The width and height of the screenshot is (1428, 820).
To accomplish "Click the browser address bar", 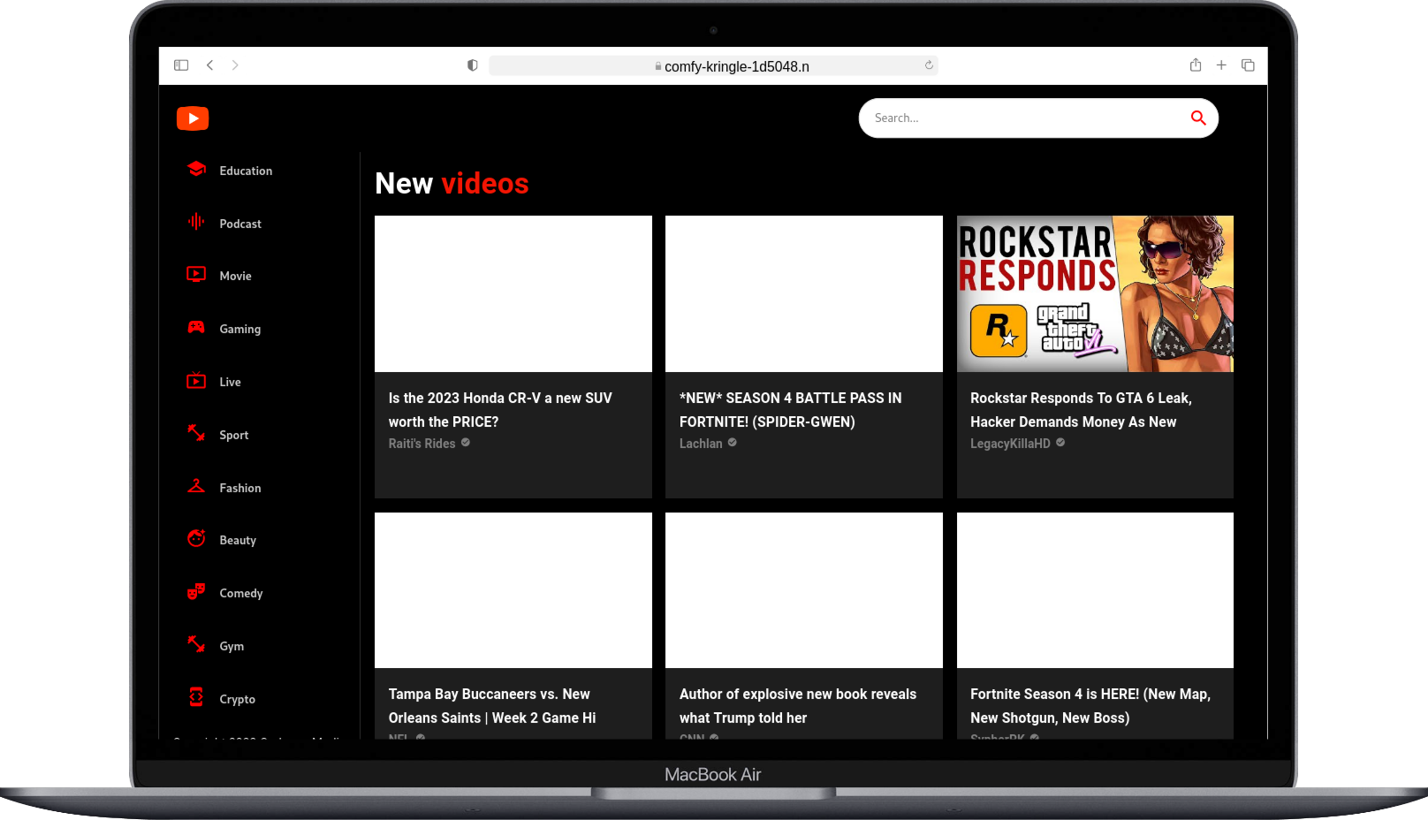I will [713, 65].
